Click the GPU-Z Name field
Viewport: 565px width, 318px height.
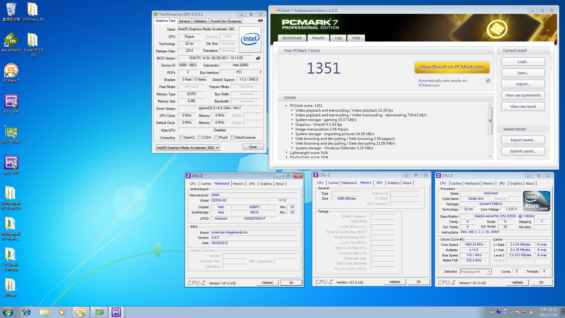[207, 29]
